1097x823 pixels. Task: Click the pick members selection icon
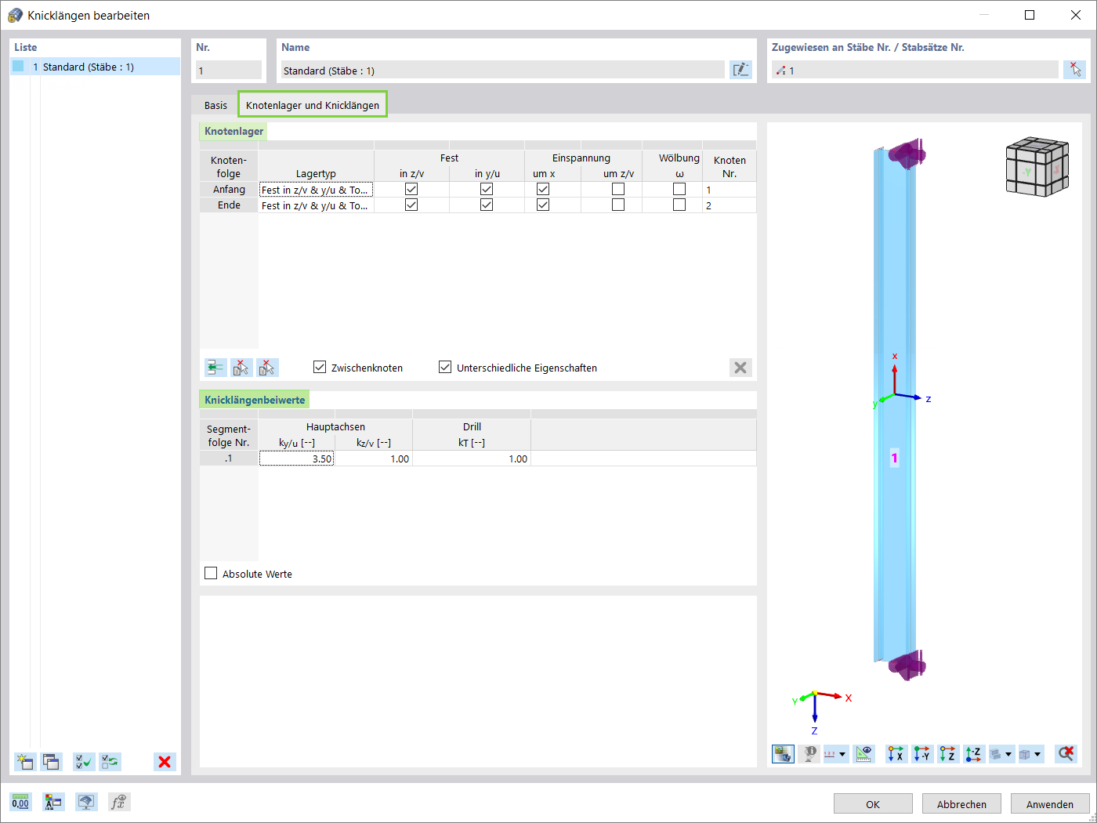1075,70
